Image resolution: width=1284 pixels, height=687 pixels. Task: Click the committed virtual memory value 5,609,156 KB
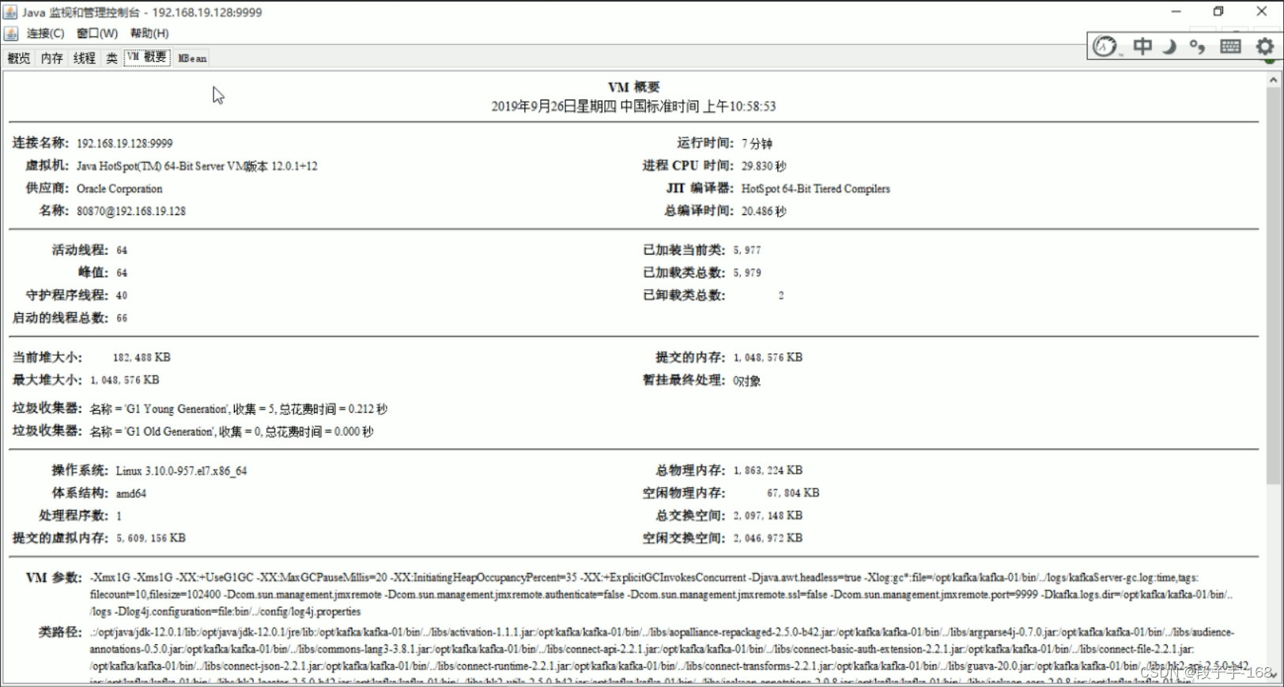pyautogui.click(x=151, y=538)
